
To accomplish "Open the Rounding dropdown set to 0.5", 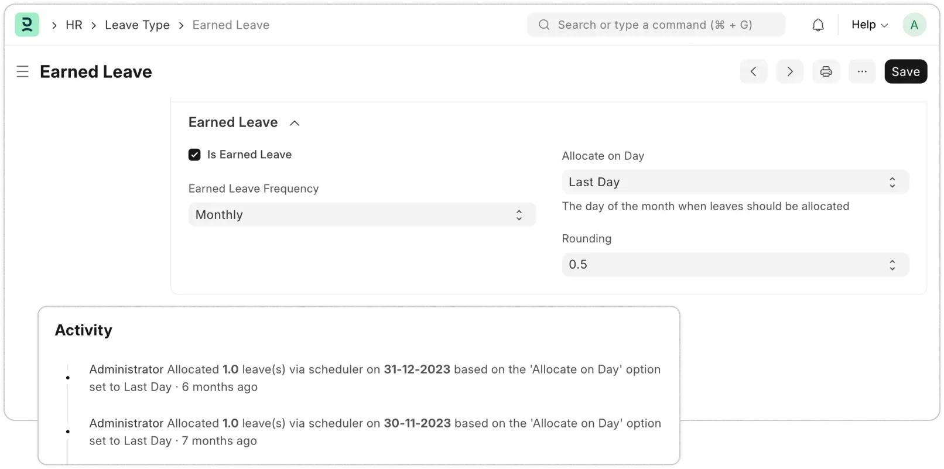I will (x=734, y=264).
